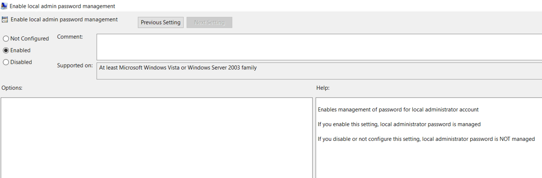
Task: Click the policy setting icon beside the heading
Action: 5,20
